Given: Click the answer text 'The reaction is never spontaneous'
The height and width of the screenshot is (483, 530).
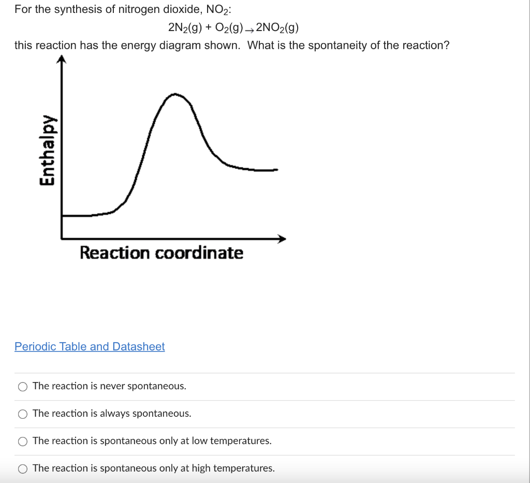Looking at the screenshot, I should pos(109,386).
